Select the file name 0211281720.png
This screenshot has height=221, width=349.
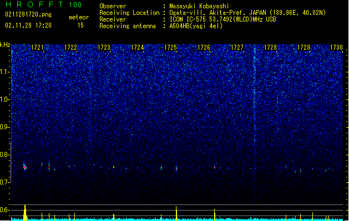point(28,14)
